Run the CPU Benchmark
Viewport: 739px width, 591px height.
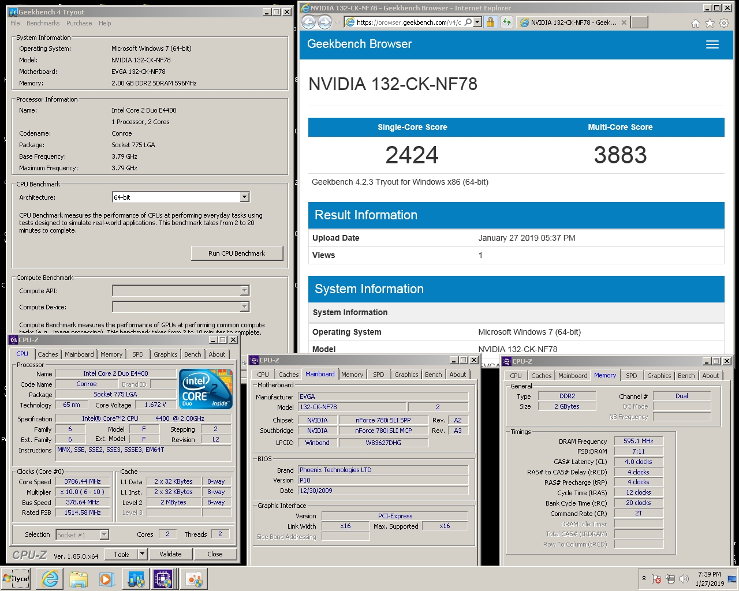pyautogui.click(x=237, y=253)
